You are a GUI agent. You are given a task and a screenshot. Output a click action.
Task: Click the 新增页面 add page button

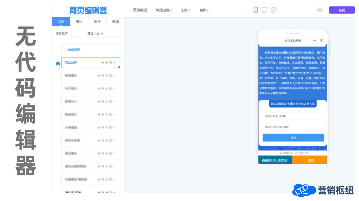click(x=91, y=50)
